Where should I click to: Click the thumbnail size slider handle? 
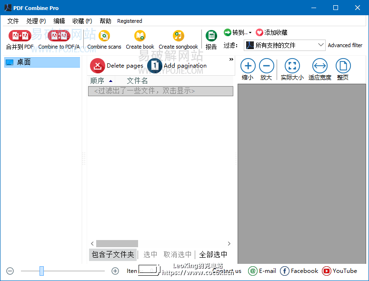41,271
